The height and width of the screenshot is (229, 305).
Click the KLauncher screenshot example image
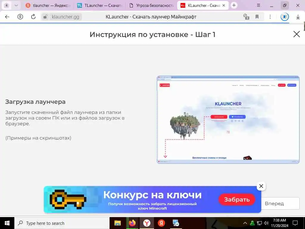[x=228, y=120]
